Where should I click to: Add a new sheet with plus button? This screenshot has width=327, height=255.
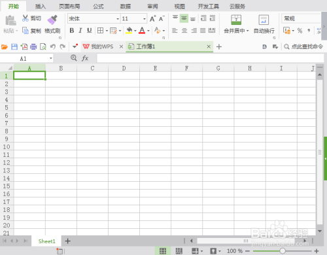(68, 241)
